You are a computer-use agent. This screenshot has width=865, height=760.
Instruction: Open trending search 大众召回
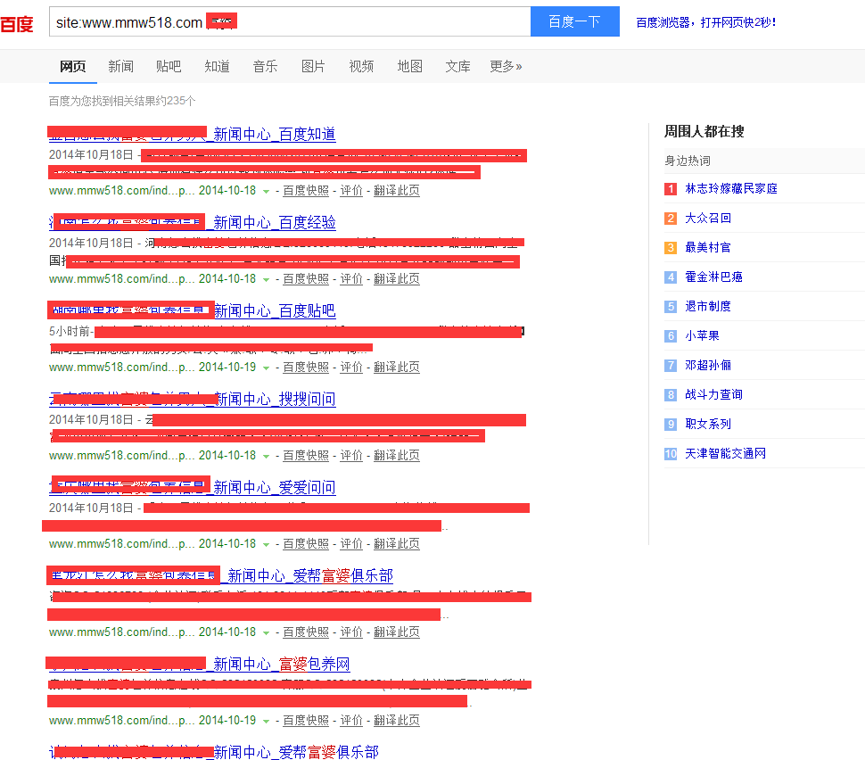[x=709, y=218]
